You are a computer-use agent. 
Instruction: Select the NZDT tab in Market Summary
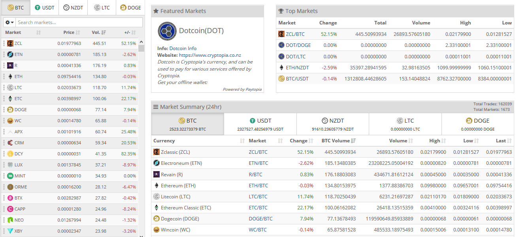point(333,124)
